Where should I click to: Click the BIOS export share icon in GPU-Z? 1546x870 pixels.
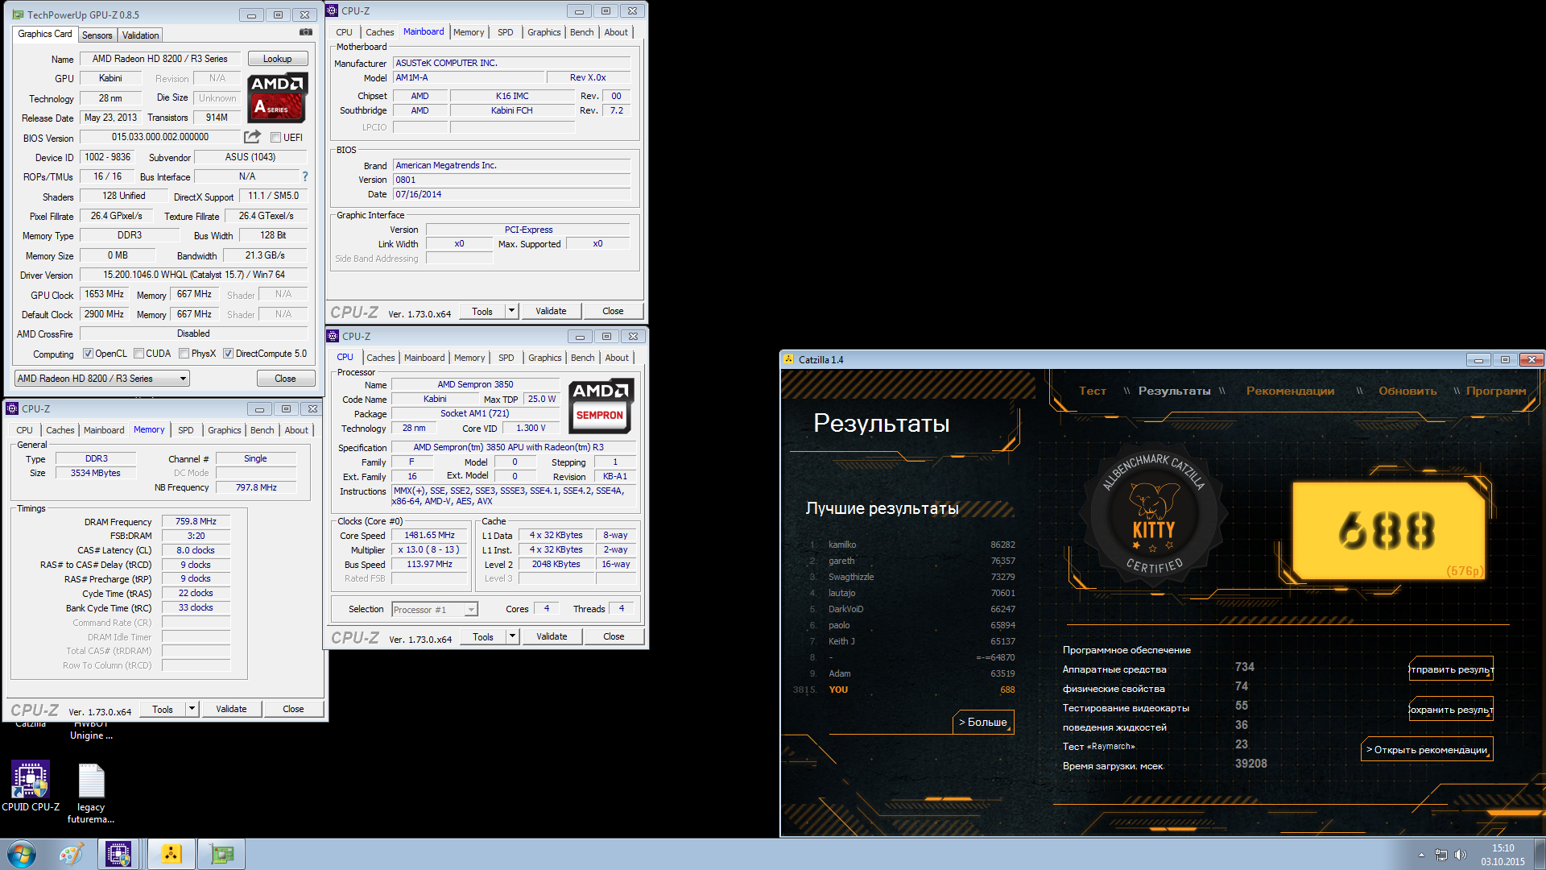tap(253, 137)
